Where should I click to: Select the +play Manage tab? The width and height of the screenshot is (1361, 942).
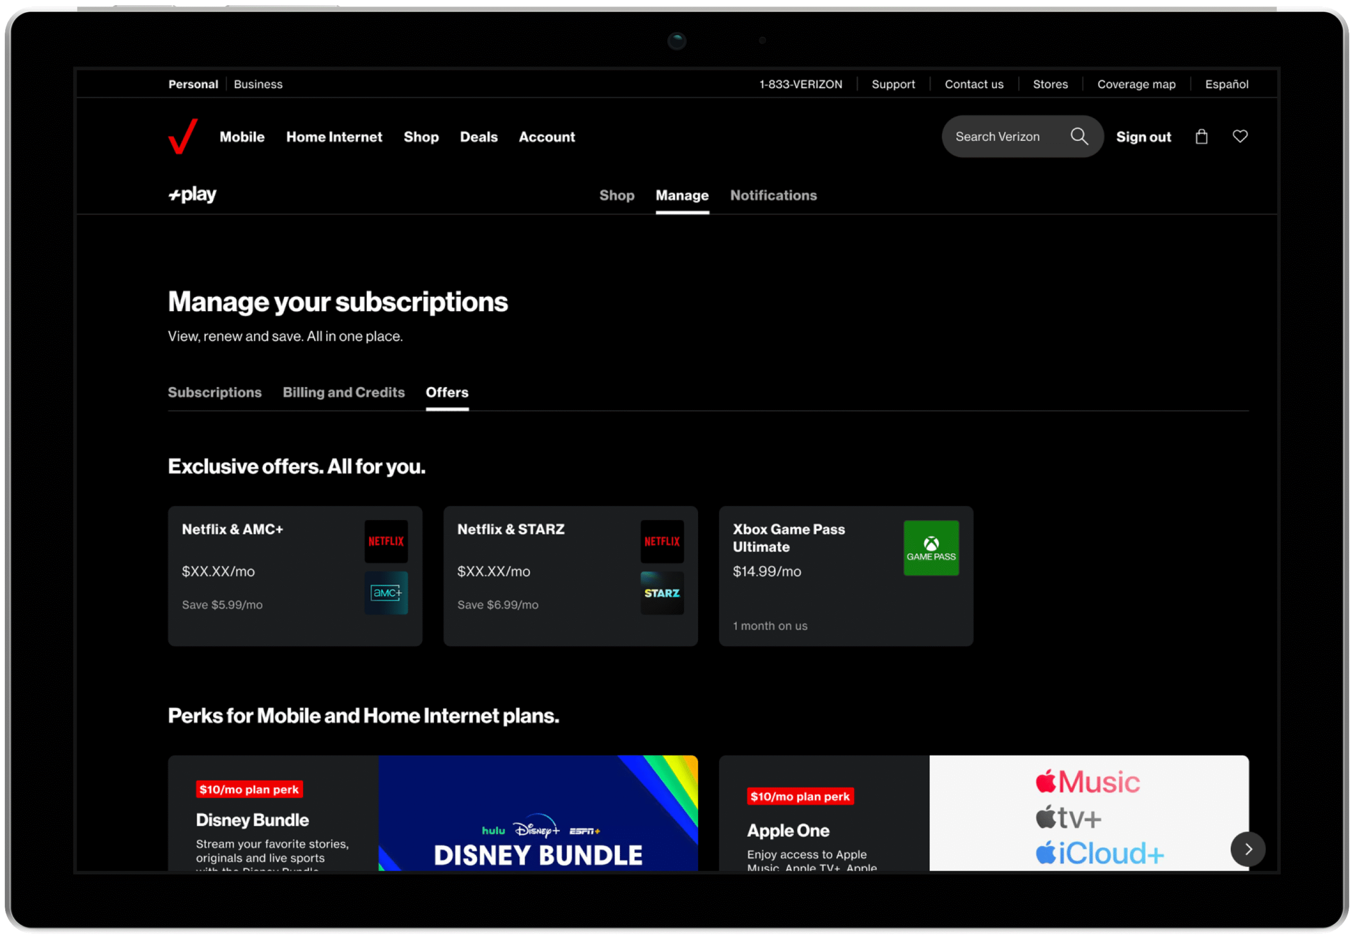click(x=684, y=195)
